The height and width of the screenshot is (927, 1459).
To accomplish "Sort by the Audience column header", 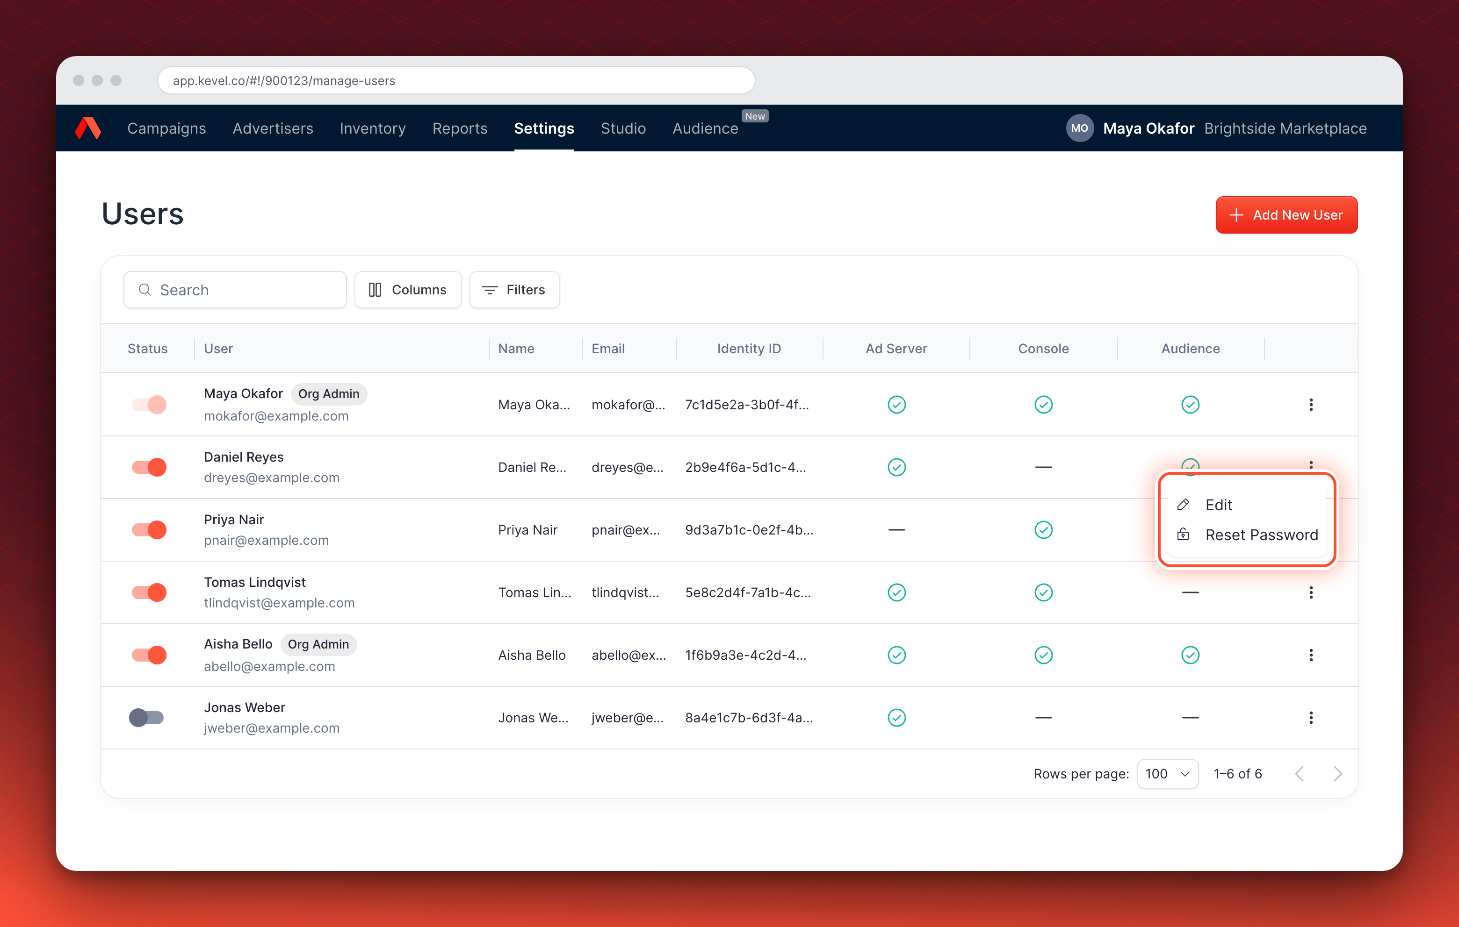I will click(x=1190, y=349).
